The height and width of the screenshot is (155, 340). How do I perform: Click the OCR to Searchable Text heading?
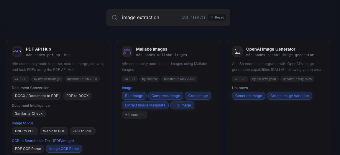[43, 141]
